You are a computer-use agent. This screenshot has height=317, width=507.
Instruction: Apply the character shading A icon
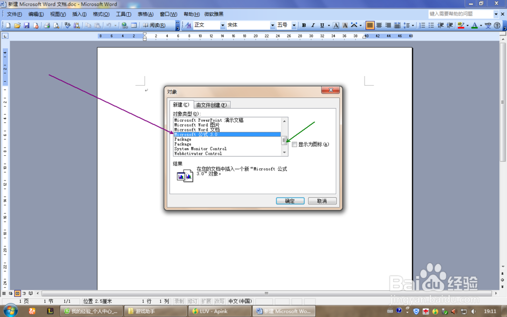click(x=345, y=25)
